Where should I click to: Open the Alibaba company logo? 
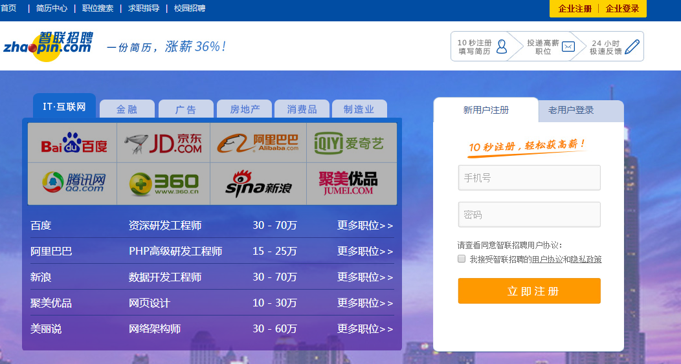[x=258, y=143]
